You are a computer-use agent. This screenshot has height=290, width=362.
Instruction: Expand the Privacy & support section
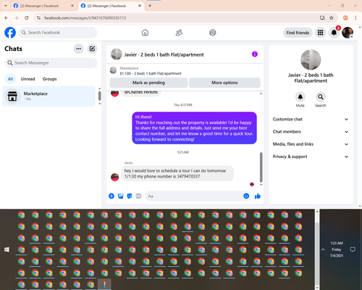311,157
